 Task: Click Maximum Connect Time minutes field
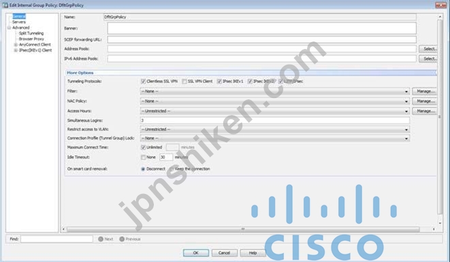[x=172, y=147]
